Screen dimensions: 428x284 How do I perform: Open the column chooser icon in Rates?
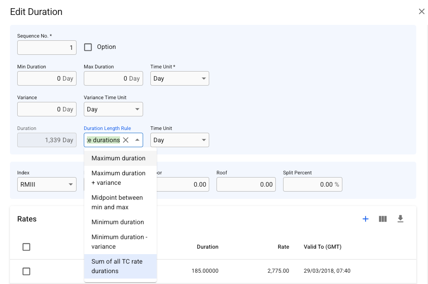tap(383, 219)
